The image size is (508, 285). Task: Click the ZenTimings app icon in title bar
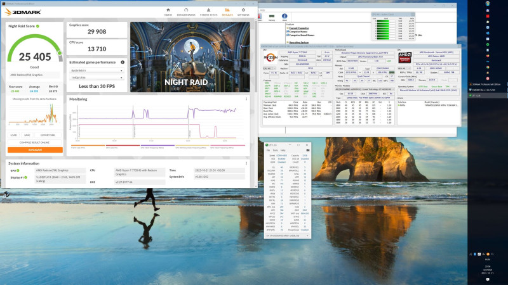pos(267,145)
